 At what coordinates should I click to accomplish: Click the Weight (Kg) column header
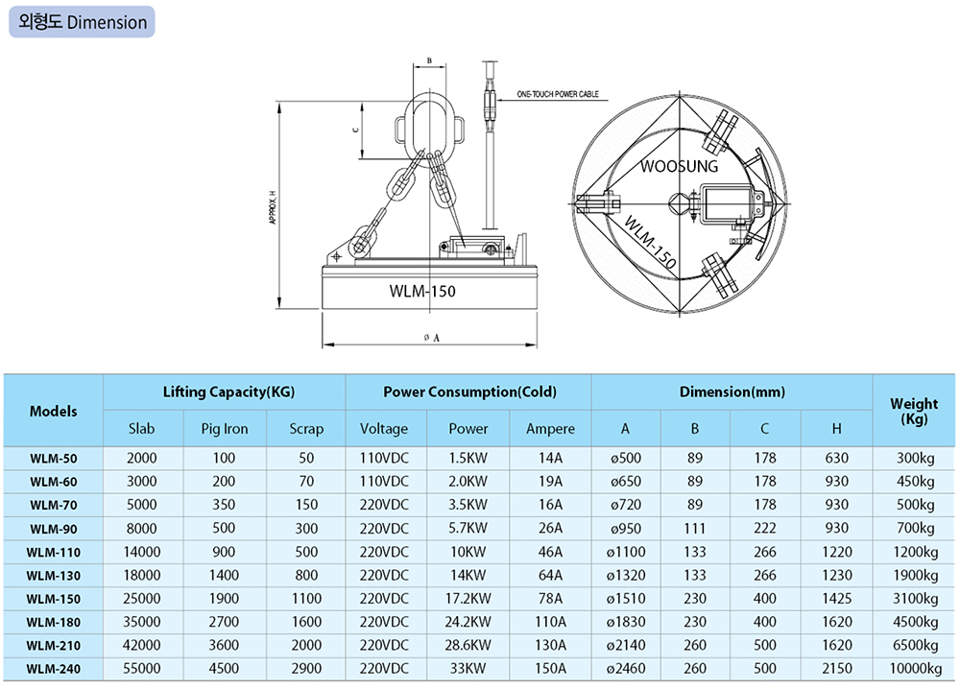tap(914, 411)
